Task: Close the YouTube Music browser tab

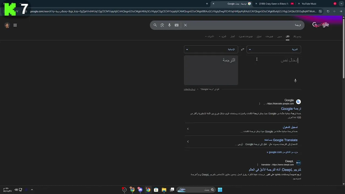Action: [299, 4]
